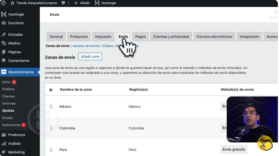Image resolution: width=279 pixels, height=156 pixels.
Task: Open Cuentas y privacidad tab
Action: [x=171, y=37]
